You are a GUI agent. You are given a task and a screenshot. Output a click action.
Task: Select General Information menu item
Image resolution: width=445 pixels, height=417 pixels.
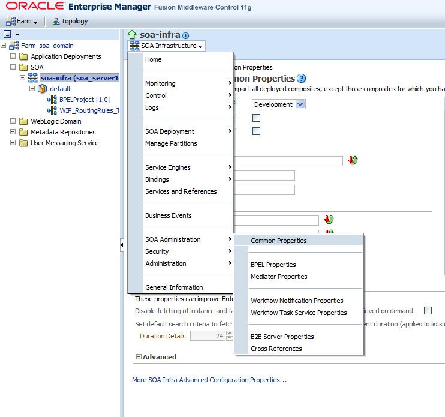[x=187, y=287]
